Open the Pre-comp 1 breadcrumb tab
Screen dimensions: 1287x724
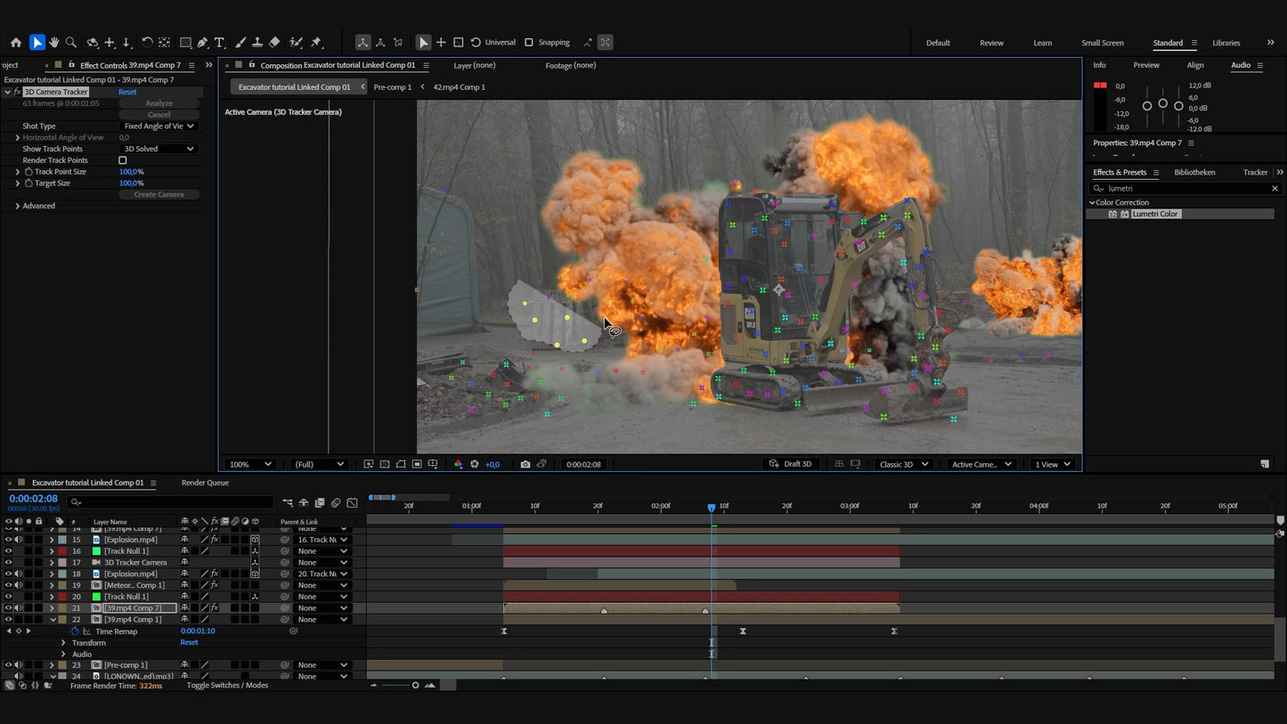393,87
